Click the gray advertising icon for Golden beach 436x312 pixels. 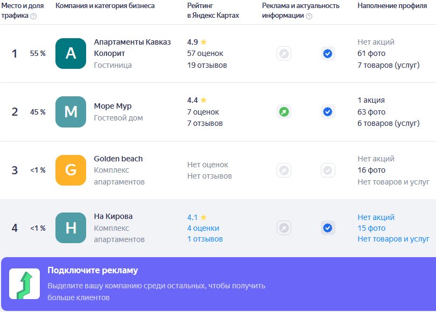[x=284, y=171]
